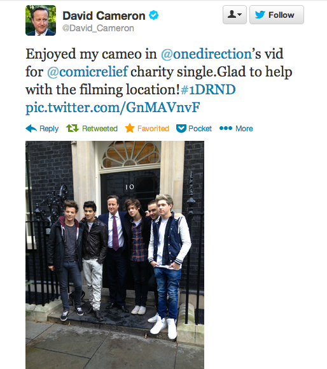Screen dimensions: 327x369
Task: Open the @onedirection mention
Action: pyautogui.click(x=206, y=54)
